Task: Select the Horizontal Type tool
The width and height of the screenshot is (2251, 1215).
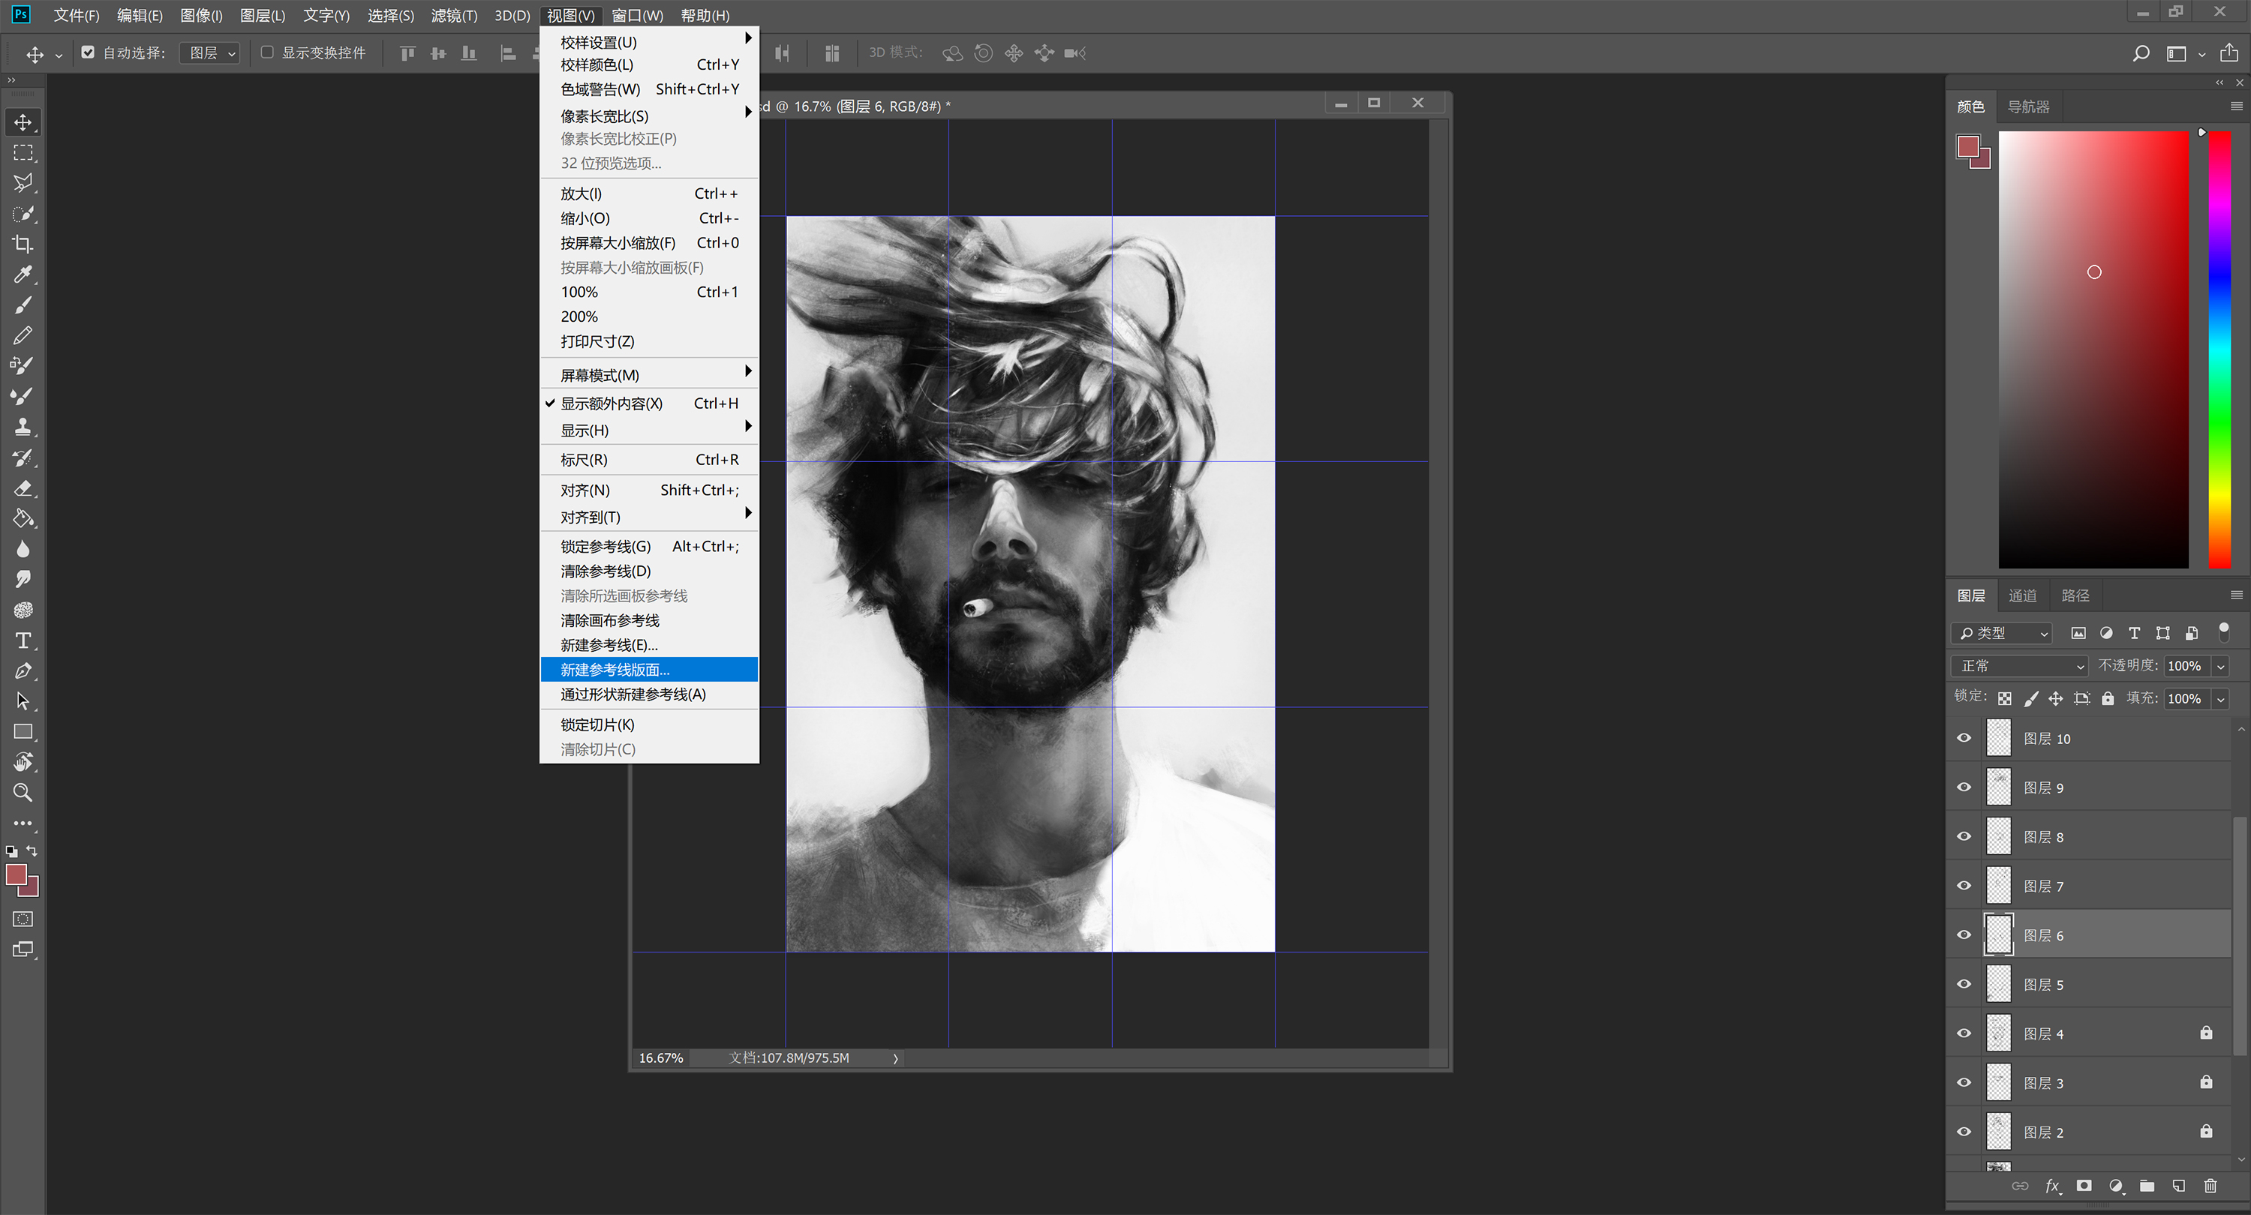Action: [x=23, y=640]
